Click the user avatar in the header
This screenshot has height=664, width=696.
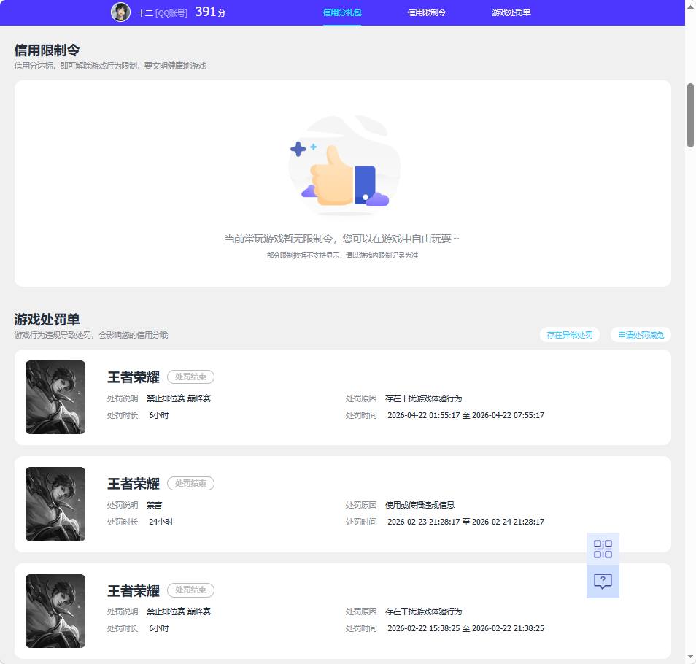click(x=120, y=12)
